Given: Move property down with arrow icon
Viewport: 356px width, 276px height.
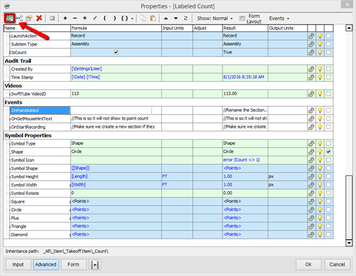Looking at the screenshot, I should 175,19.
